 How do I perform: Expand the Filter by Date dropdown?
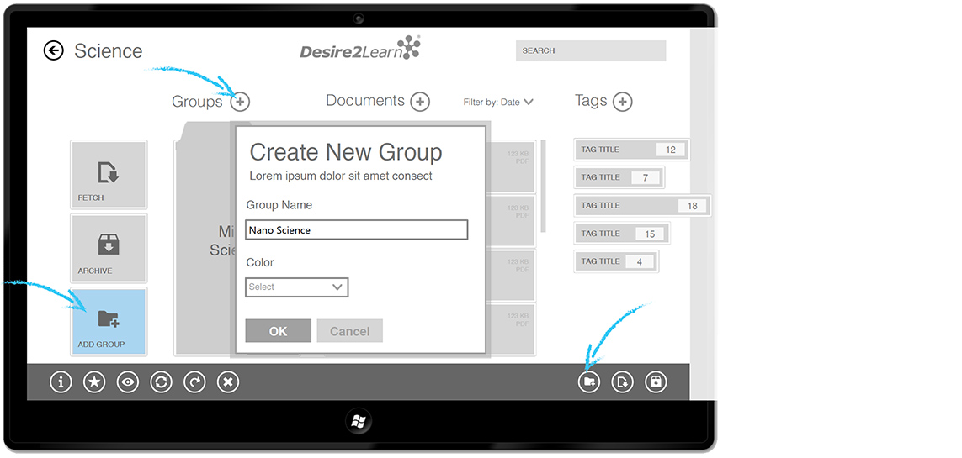[x=498, y=103]
